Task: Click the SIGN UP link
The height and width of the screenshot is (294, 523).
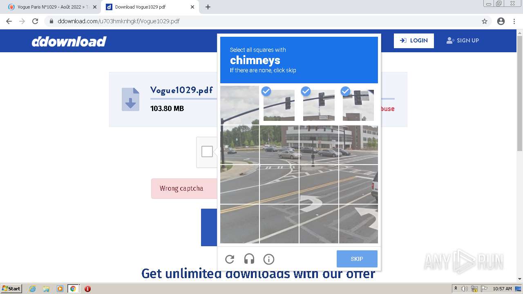Action: pyautogui.click(x=463, y=40)
